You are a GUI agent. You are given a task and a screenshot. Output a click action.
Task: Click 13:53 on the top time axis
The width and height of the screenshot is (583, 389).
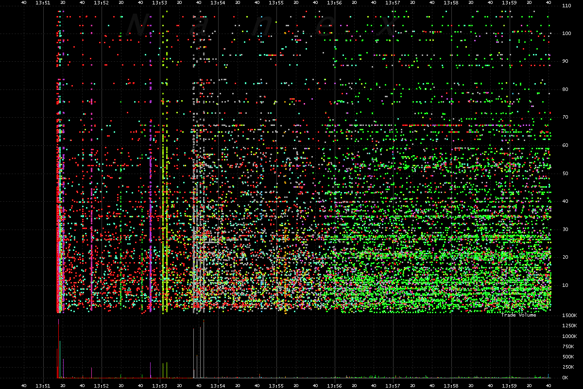click(x=160, y=2)
